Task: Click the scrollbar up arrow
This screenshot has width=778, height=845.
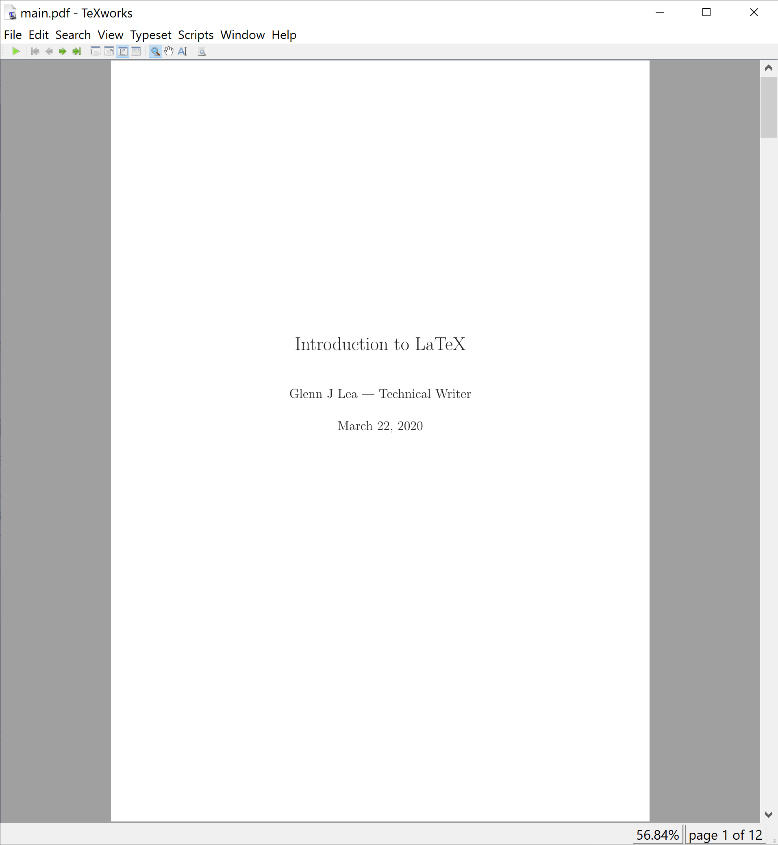Action: click(769, 68)
